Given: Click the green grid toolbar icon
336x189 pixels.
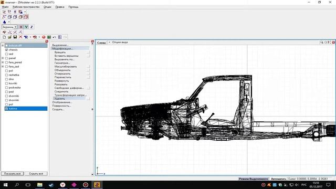Looking at the screenshot, I should pyautogui.click(x=49, y=37).
